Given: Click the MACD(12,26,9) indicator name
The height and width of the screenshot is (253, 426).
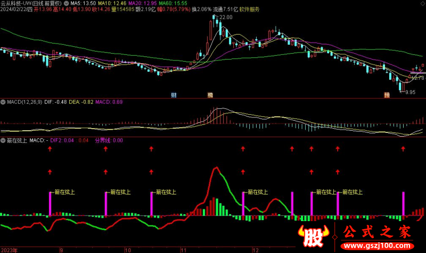Looking at the screenshot, I should point(24,102).
